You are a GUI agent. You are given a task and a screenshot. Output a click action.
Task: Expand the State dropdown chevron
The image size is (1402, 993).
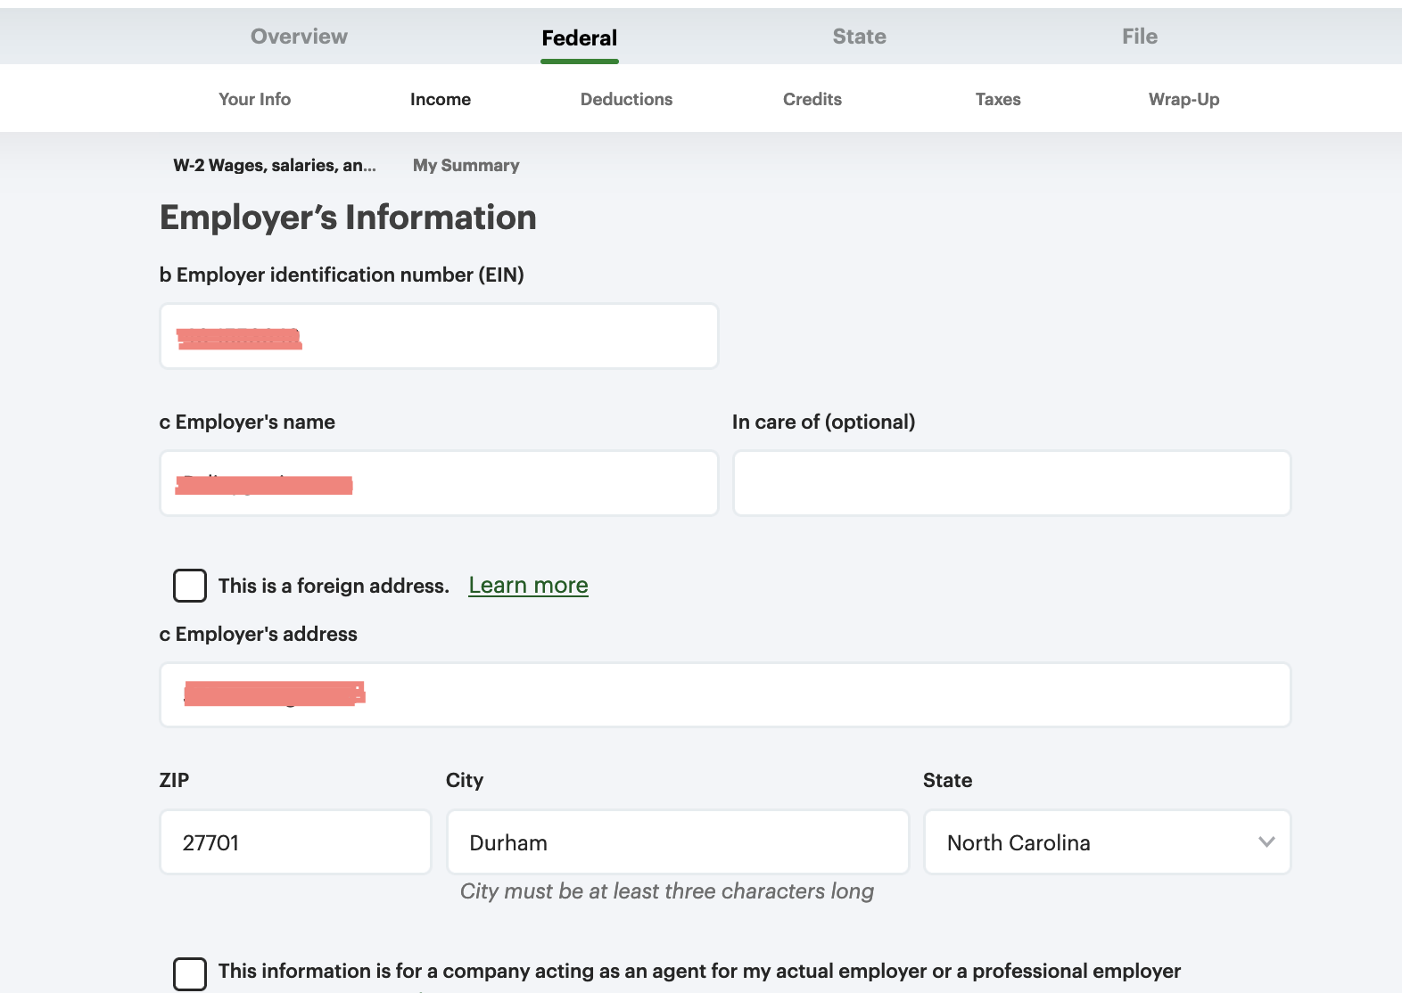click(x=1266, y=842)
